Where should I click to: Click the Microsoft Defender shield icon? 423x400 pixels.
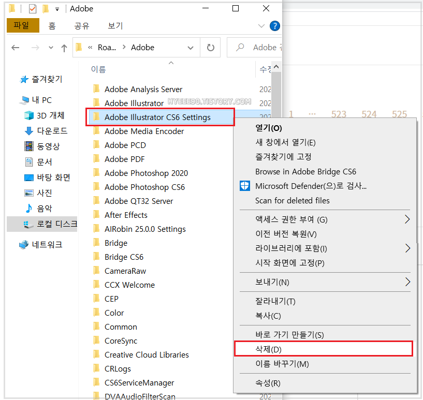pyautogui.click(x=245, y=186)
